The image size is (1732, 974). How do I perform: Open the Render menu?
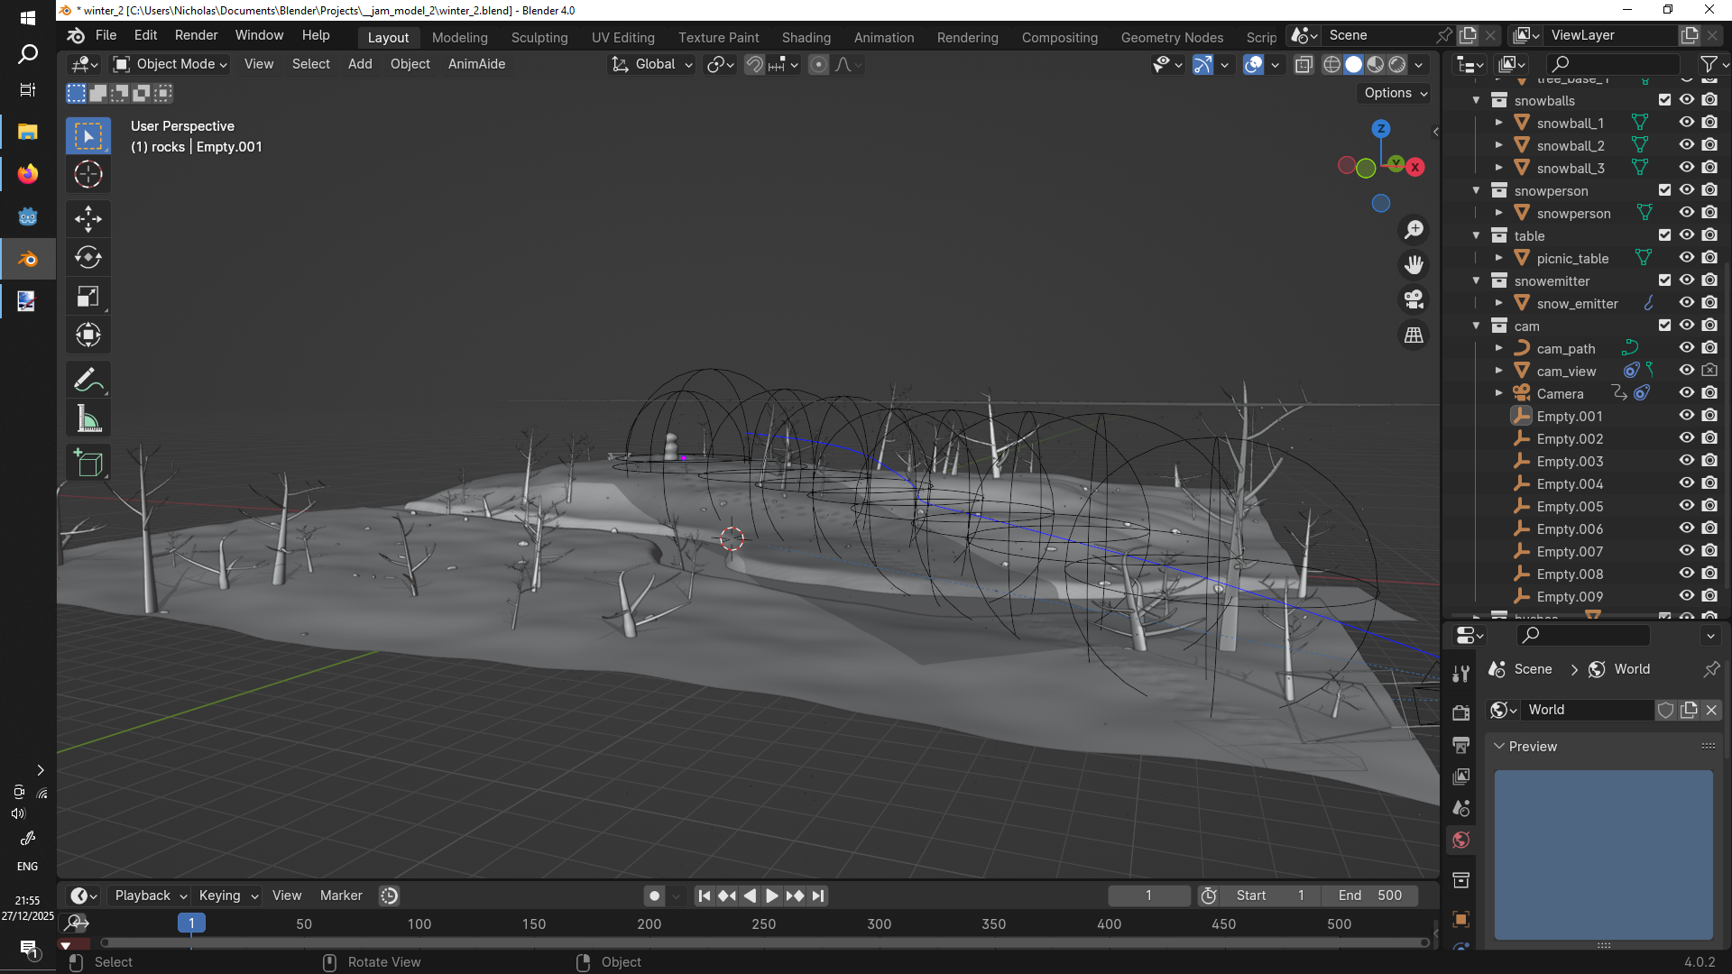(x=196, y=35)
